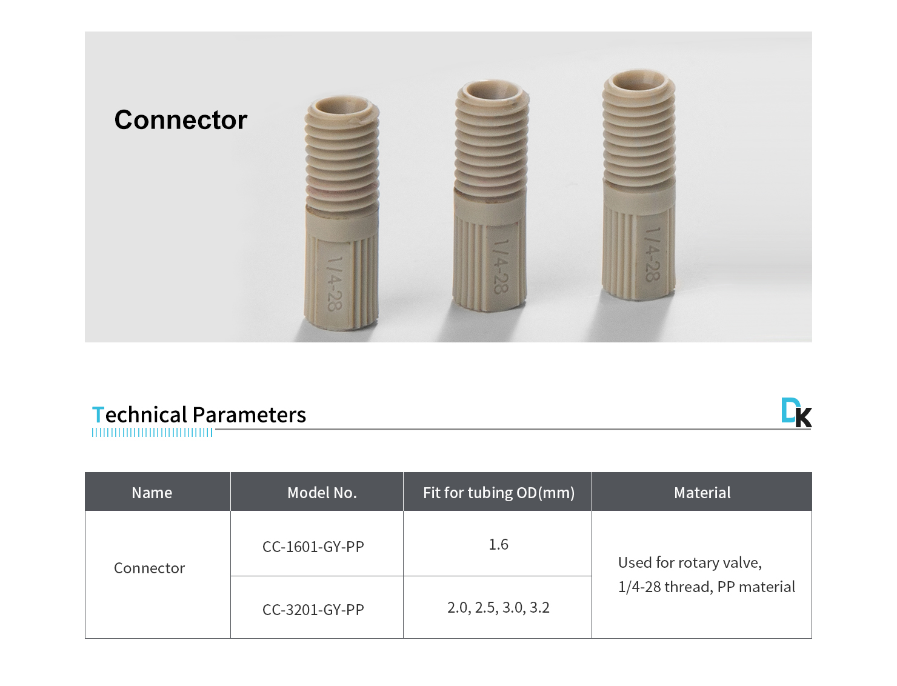897x686 pixels.
Task: Click the DK logo icon
Action: coord(796,413)
